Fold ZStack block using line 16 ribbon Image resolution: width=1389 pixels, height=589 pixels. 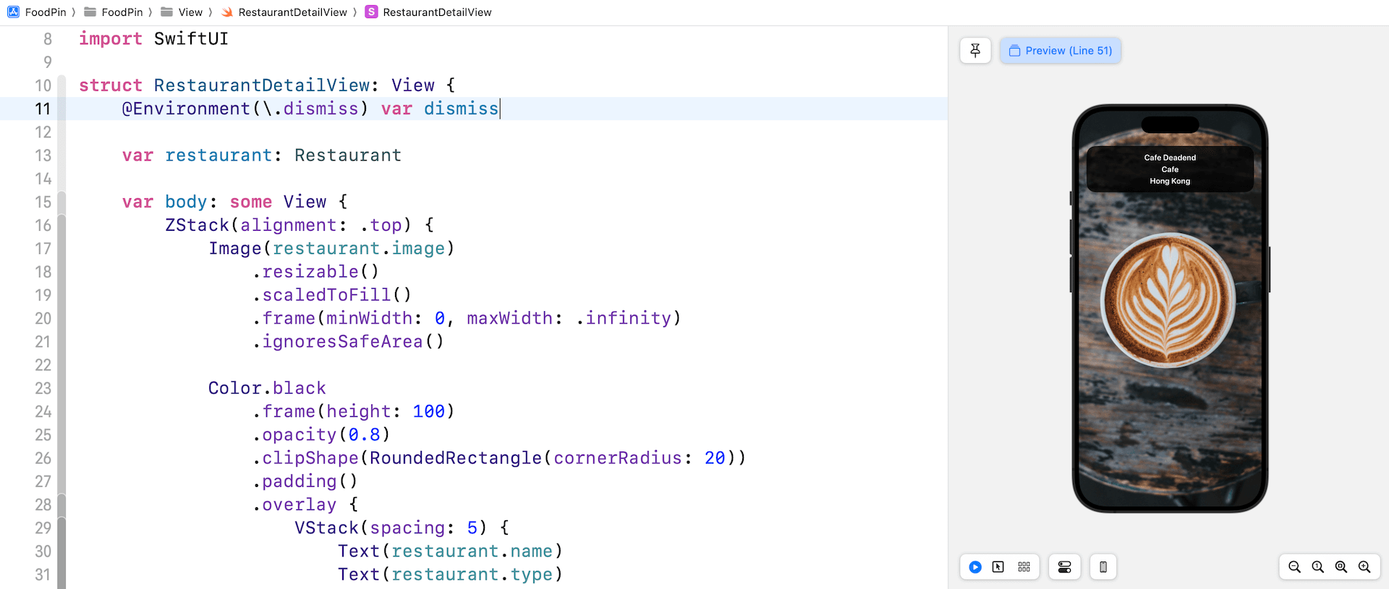pos(61,226)
